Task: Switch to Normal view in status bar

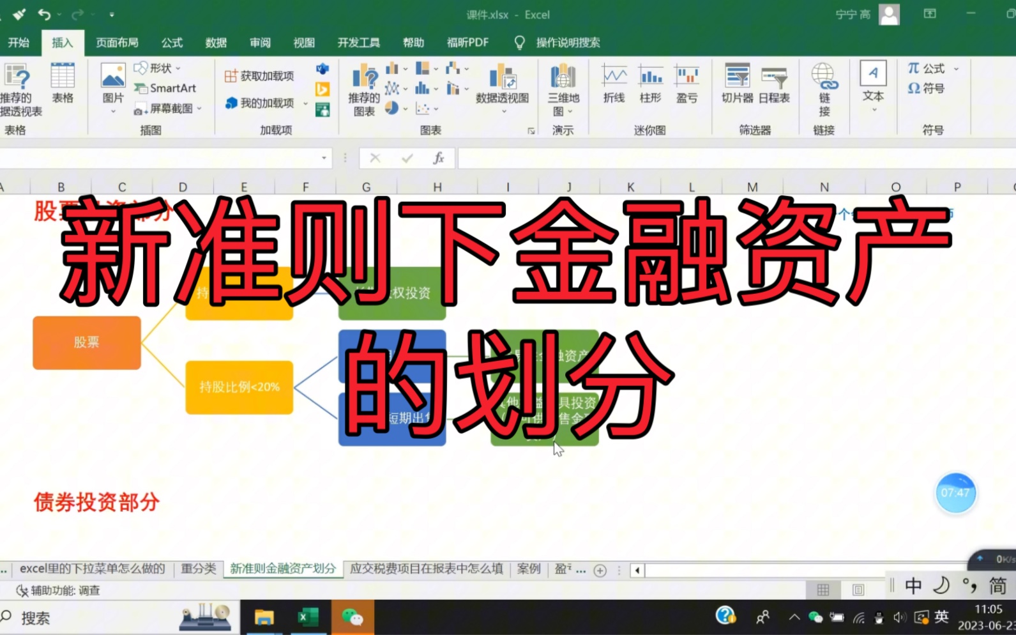Action: (823, 590)
